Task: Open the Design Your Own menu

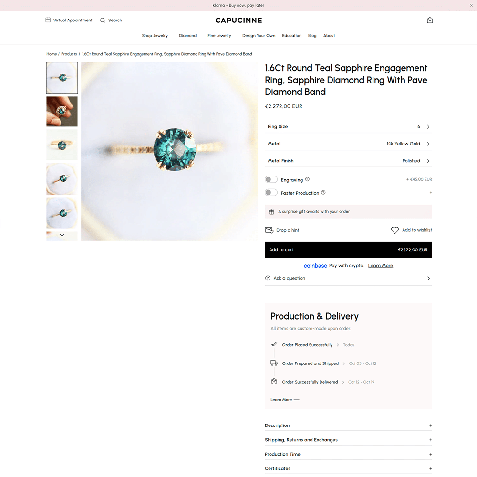Action: pyautogui.click(x=259, y=36)
